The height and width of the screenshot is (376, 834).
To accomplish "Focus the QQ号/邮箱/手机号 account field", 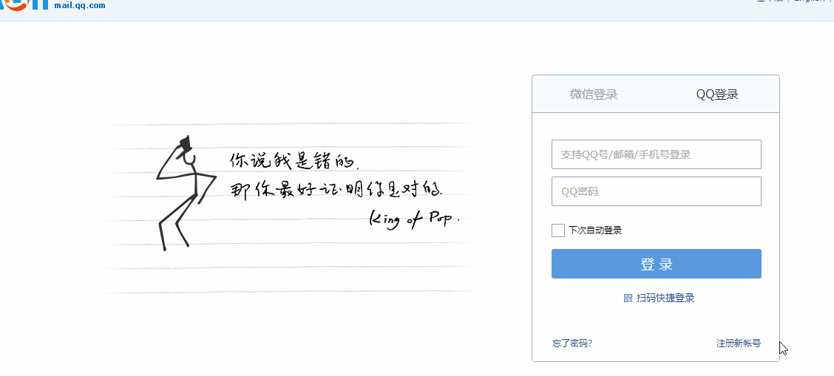I will [657, 154].
